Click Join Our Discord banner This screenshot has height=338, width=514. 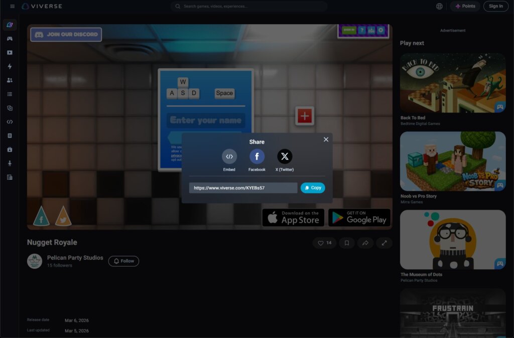click(66, 35)
